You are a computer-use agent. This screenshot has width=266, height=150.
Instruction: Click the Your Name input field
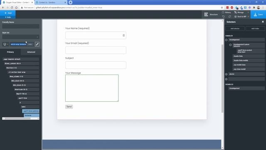96,35
